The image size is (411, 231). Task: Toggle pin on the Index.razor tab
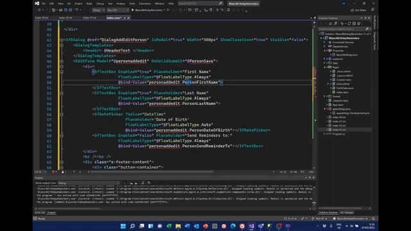125,18
